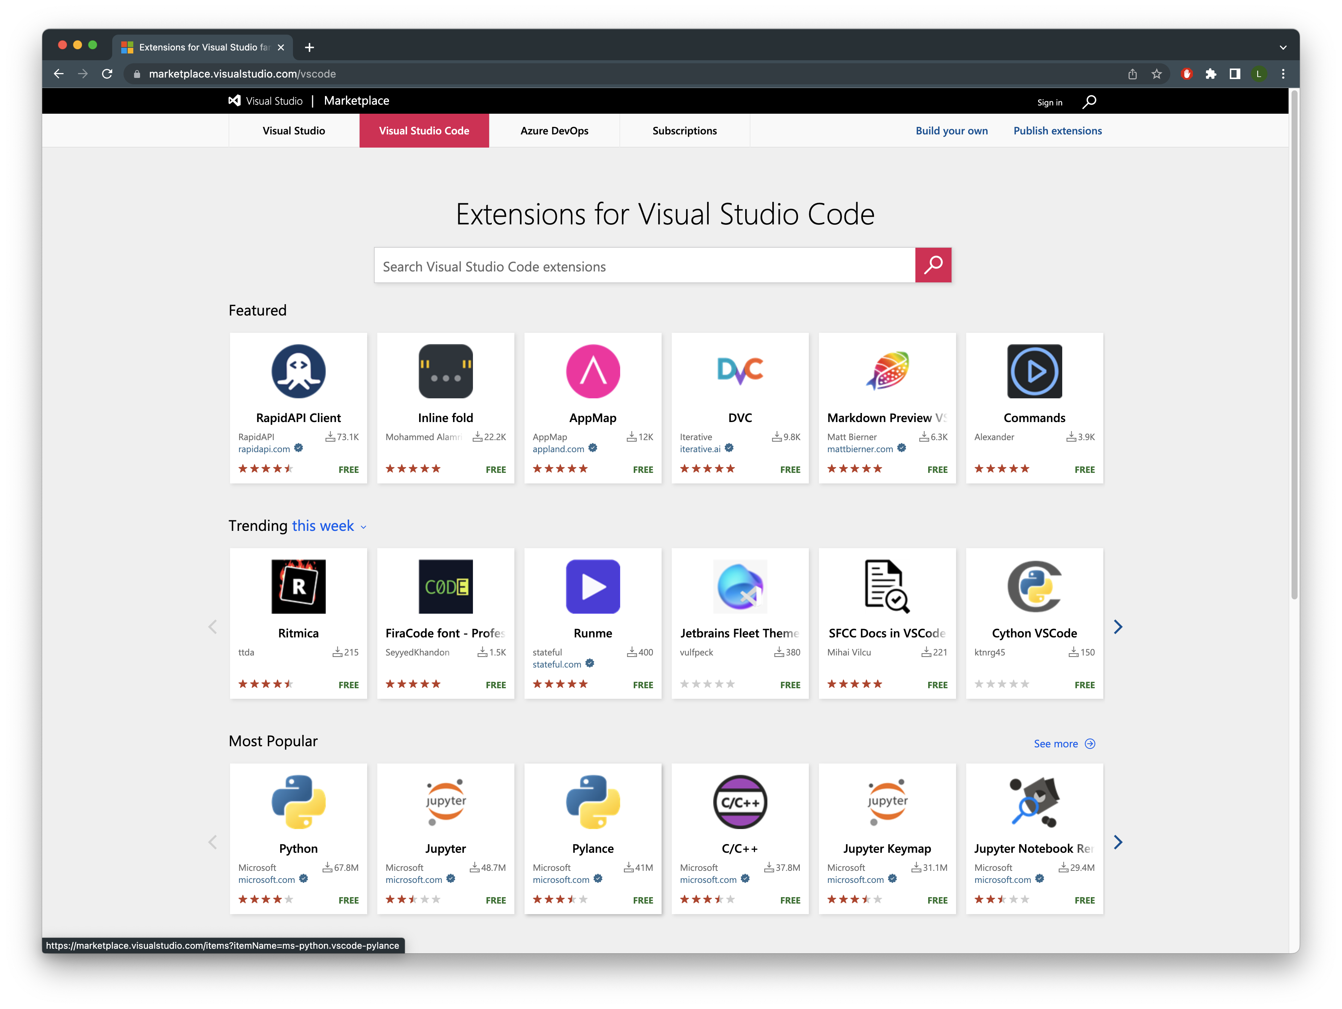Click the red ad-blocker extension icon
This screenshot has width=1342, height=1009.
point(1187,73)
